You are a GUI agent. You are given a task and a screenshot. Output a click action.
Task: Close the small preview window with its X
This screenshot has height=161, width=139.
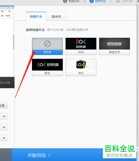point(12,8)
